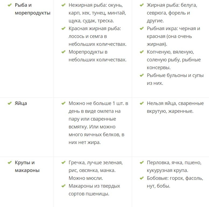Click the Рыба и морепродукты heading text
The width and height of the screenshot is (209, 207).
click(x=33, y=9)
